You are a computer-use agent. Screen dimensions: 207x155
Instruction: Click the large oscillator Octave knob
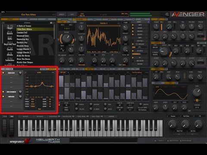point(67,38)
